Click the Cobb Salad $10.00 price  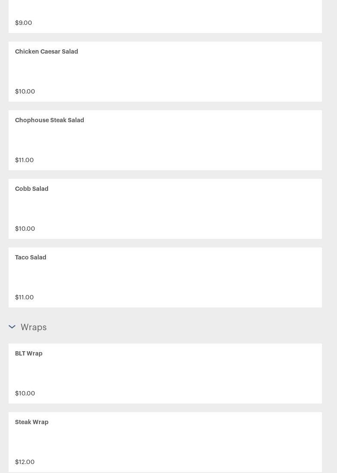click(x=25, y=229)
